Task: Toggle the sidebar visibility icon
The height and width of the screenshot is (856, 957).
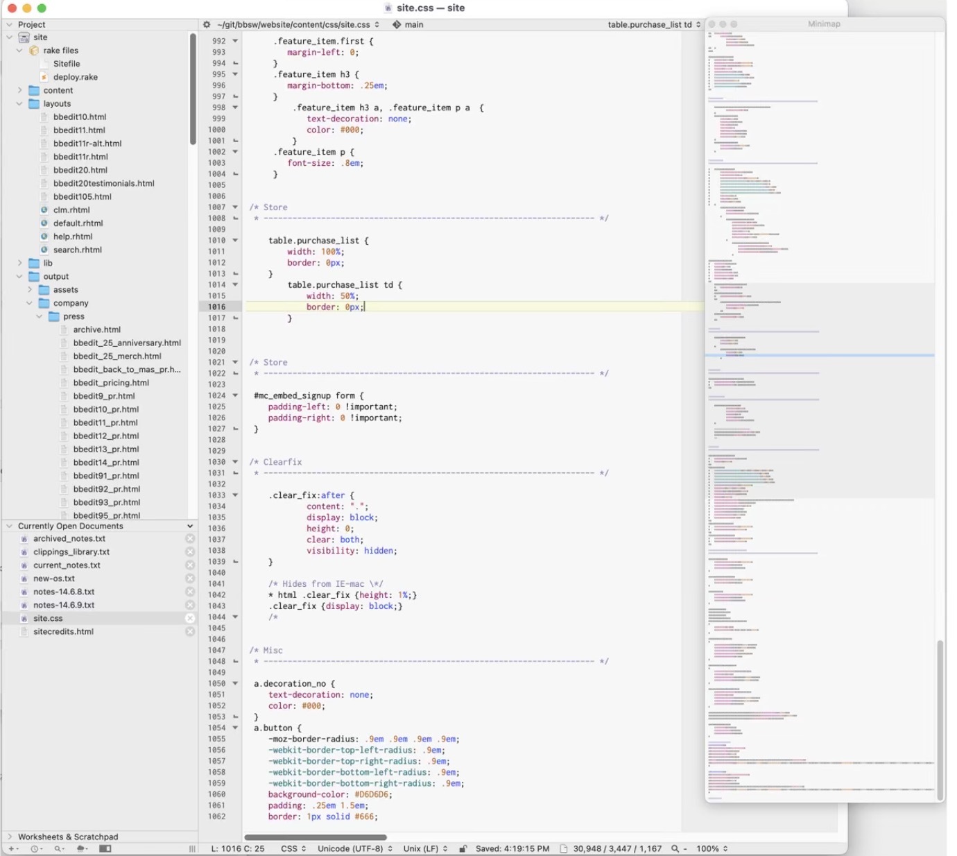Action: 105,848
